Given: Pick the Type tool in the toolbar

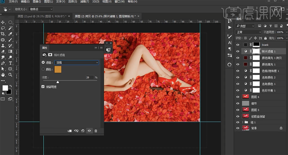Looking at the screenshot, I should pos(10,63).
